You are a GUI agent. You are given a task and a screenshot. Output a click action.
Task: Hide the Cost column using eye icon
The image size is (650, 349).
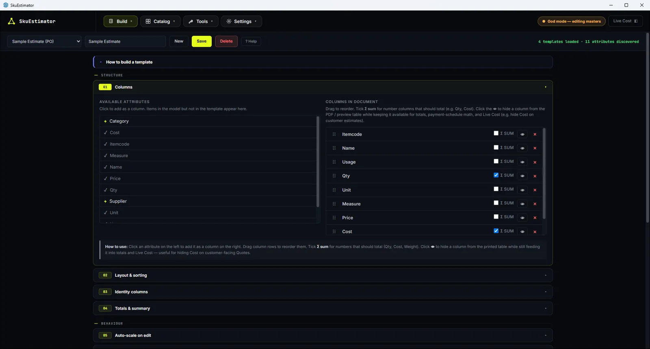[522, 231]
